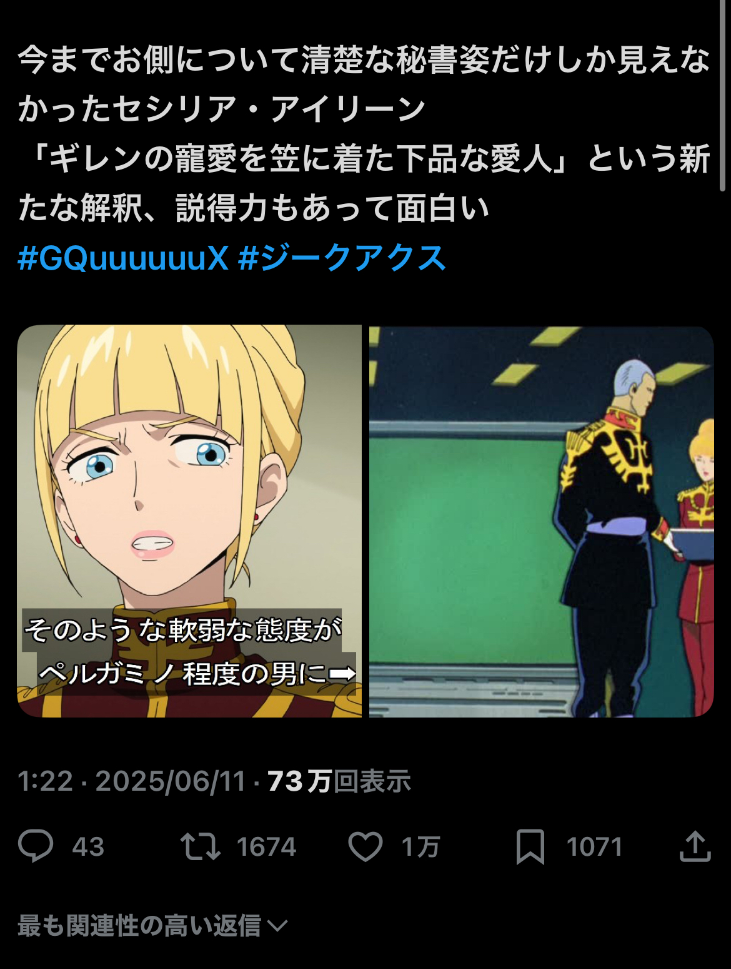Screen dimensions: 731x969
Task: Bookmark this post
Action: tap(530, 847)
